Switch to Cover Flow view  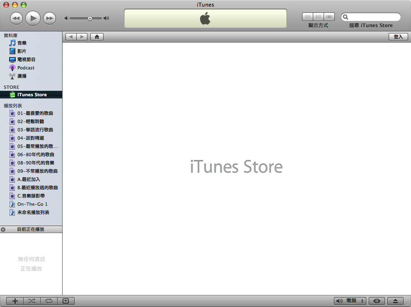click(x=329, y=17)
